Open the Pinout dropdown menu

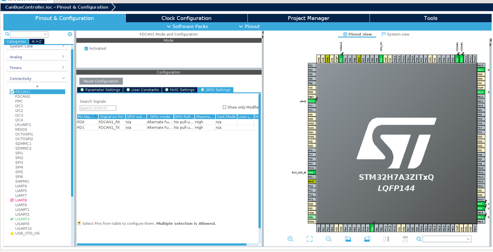point(249,26)
